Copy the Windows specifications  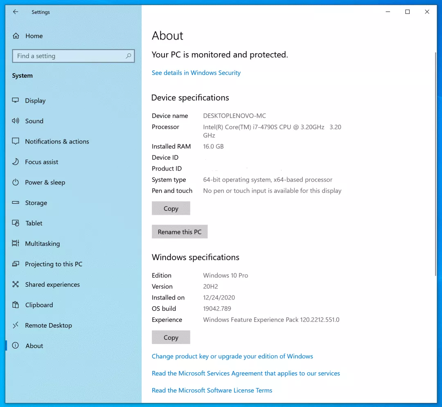click(x=171, y=337)
